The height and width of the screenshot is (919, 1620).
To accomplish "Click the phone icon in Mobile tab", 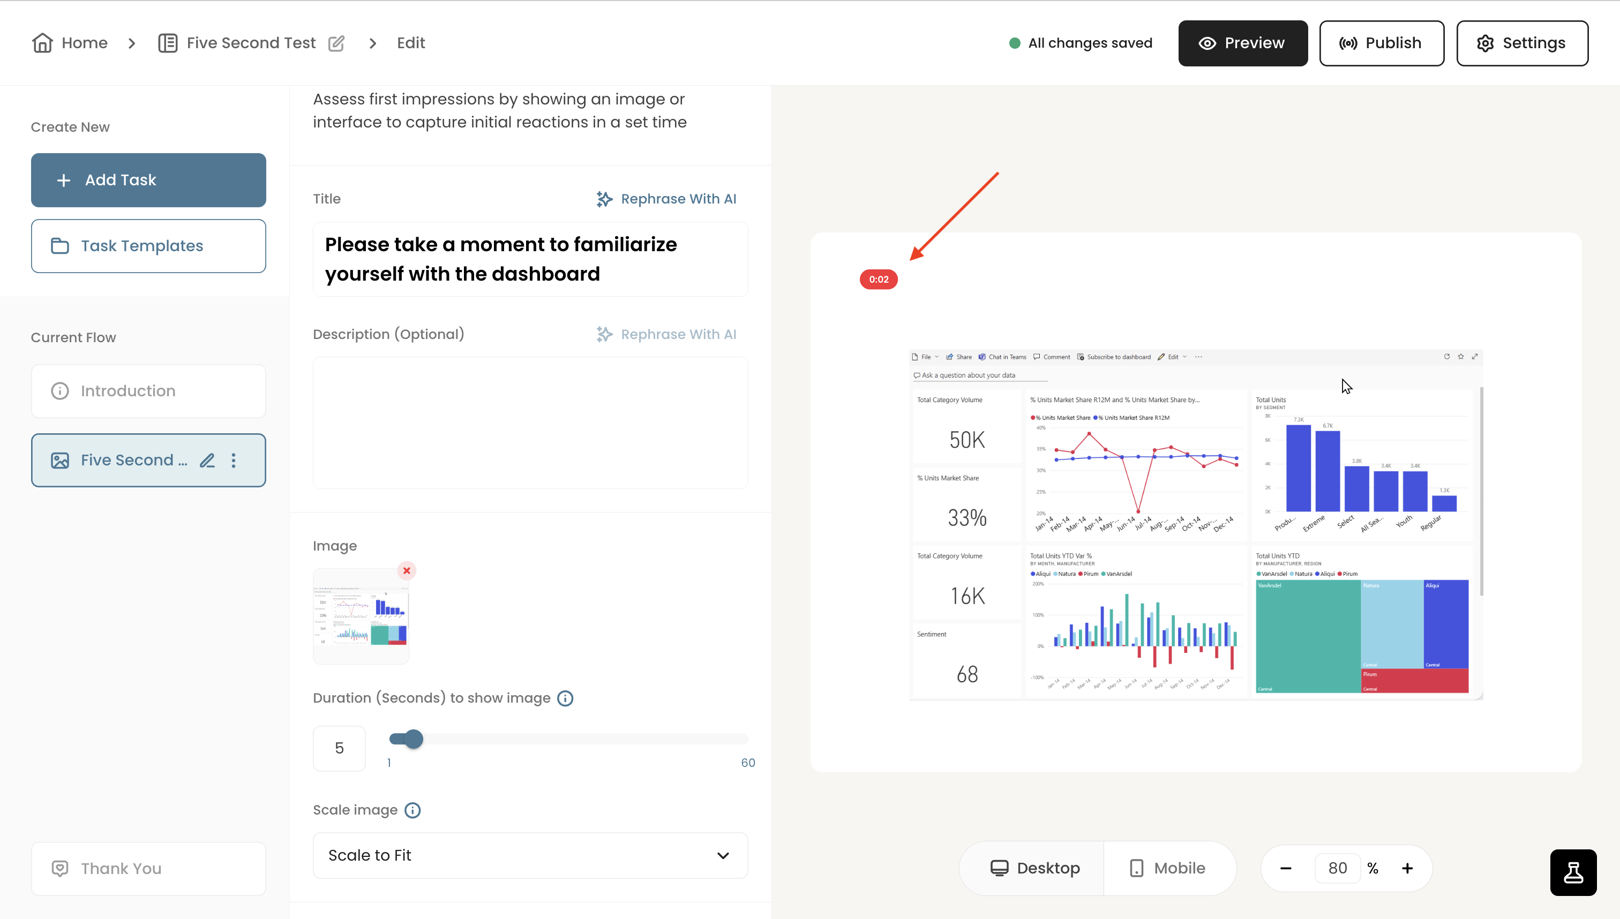I will [1136, 869].
